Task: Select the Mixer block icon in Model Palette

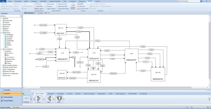Action: click(x=39, y=99)
